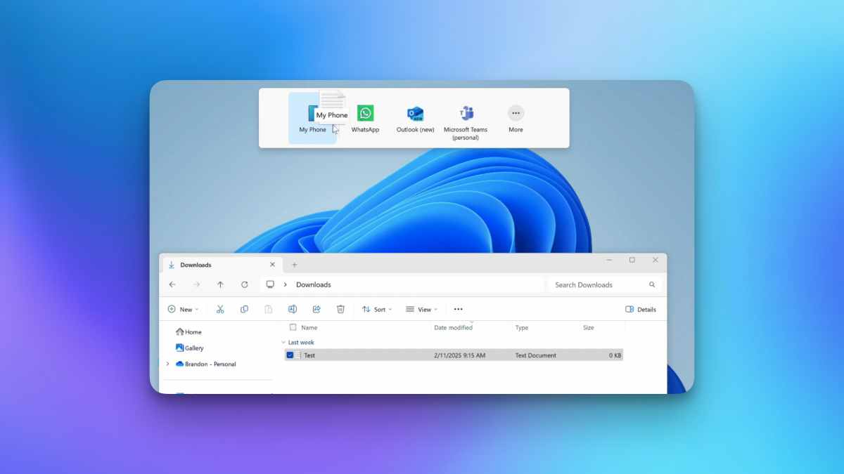Viewport: 844px width, 474px height.
Task: Refresh the Downloads folder
Action: click(244, 284)
